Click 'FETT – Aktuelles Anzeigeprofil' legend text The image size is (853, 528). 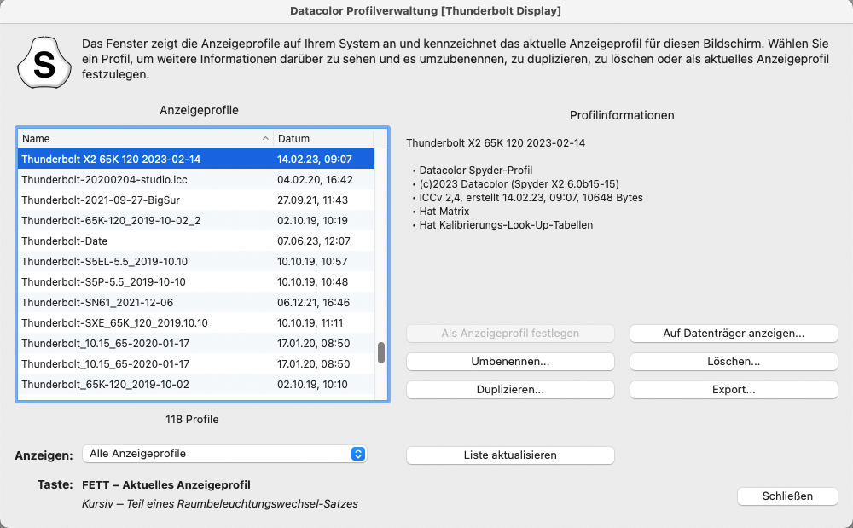click(166, 485)
